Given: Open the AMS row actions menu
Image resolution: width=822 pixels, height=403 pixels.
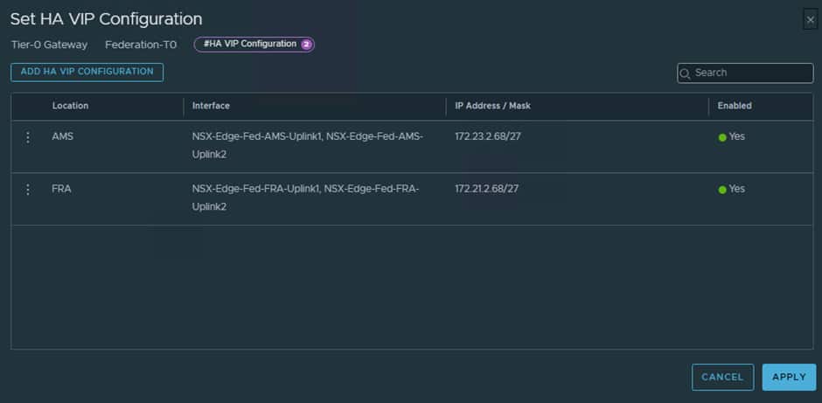Looking at the screenshot, I should (28, 137).
